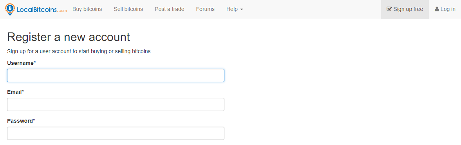Click the Email field label
The height and width of the screenshot is (145, 461).
coord(15,92)
